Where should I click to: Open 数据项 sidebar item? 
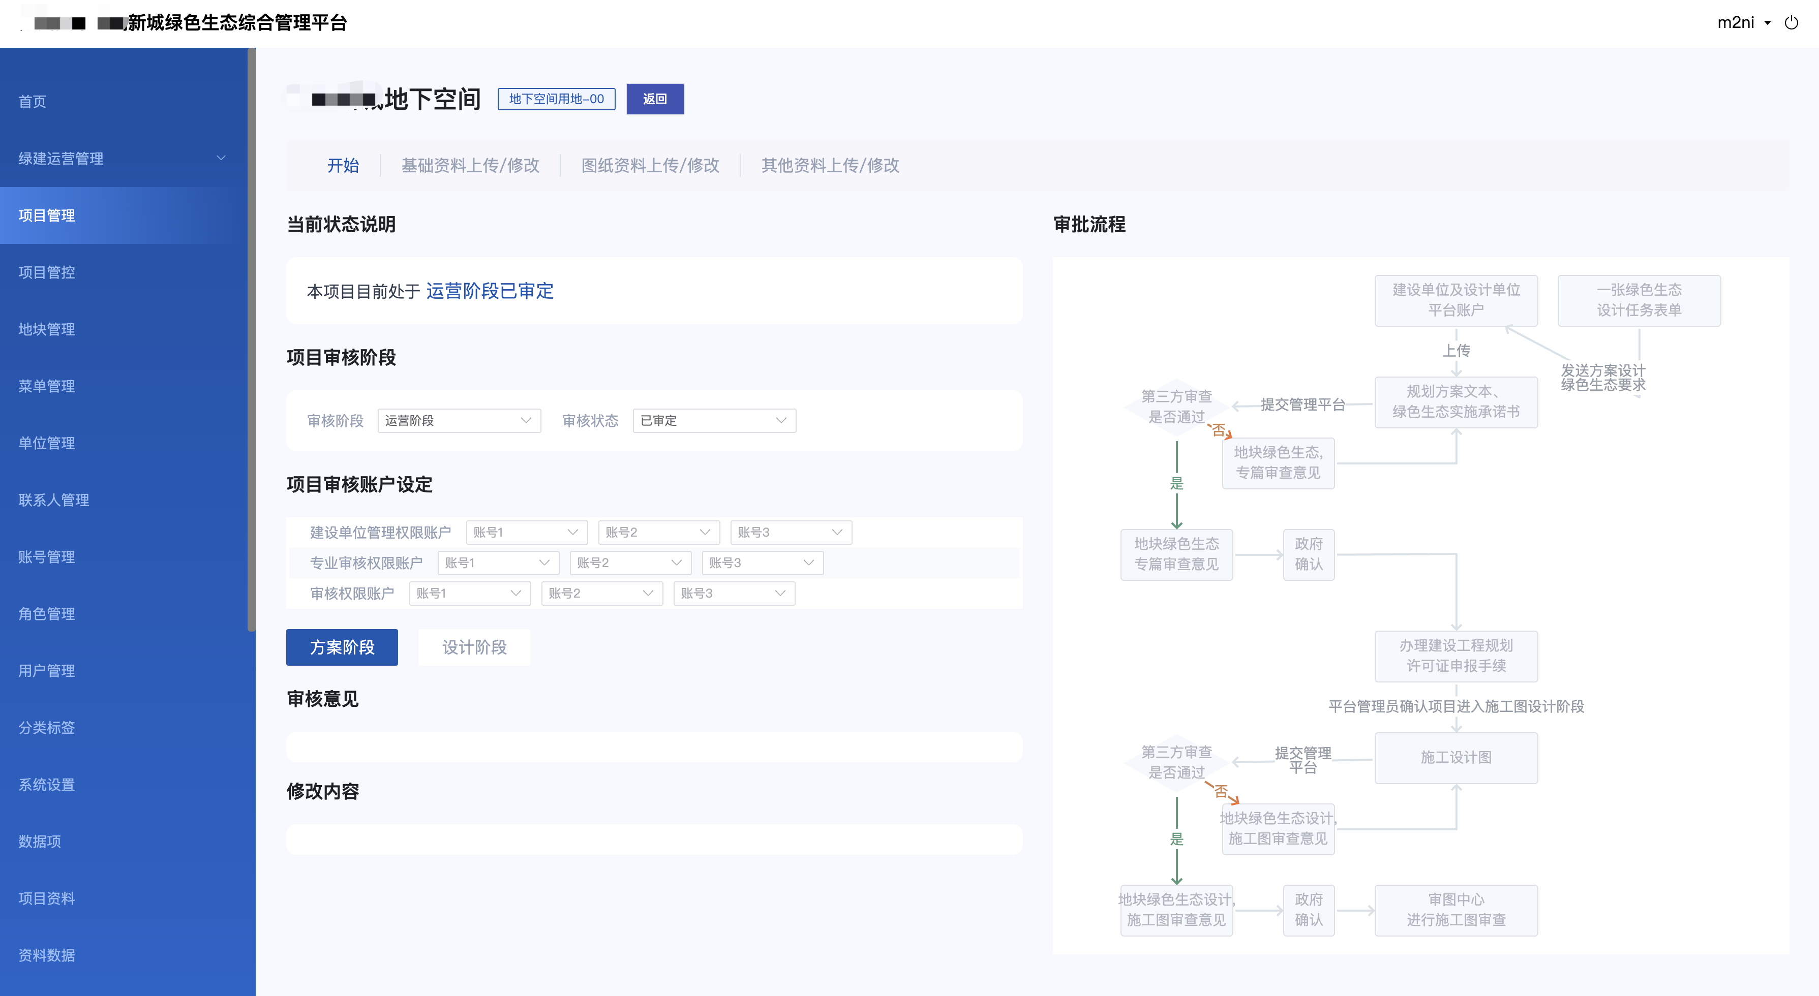click(x=124, y=842)
